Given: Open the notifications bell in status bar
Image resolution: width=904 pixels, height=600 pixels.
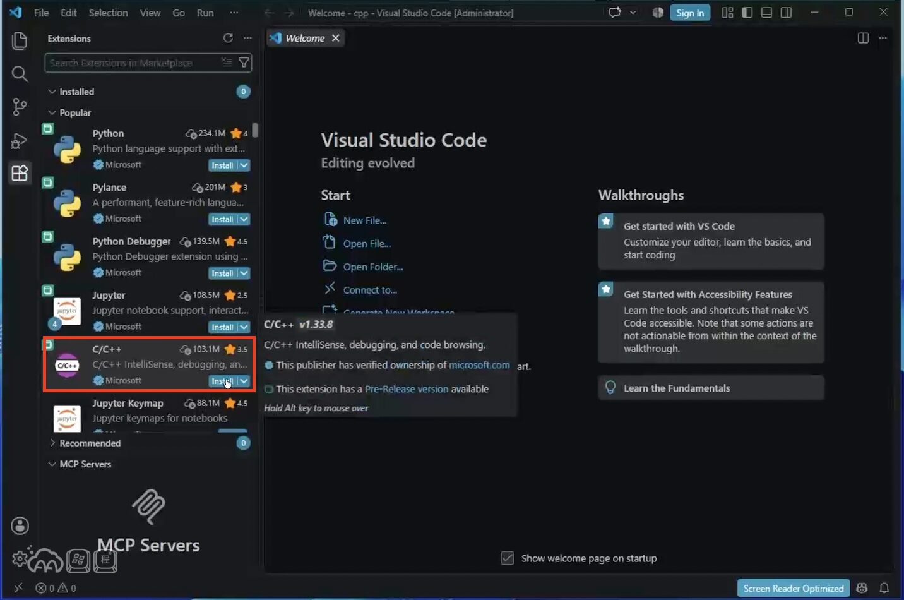Looking at the screenshot, I should (884, 588).
